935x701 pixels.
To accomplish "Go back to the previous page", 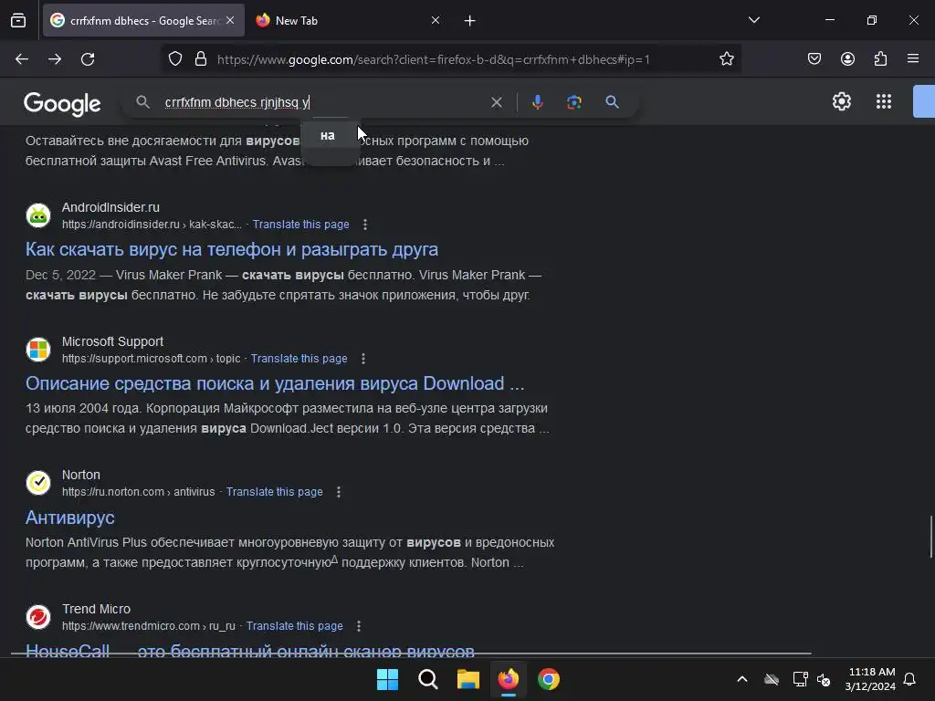I will click(22, 59).
